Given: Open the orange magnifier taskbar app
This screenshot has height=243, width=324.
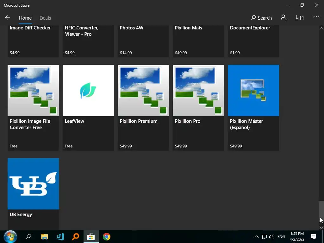Looking at the screenshot, I should click(x=76, y=237).
